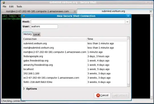Sort by the Time column header

[107, 39]
